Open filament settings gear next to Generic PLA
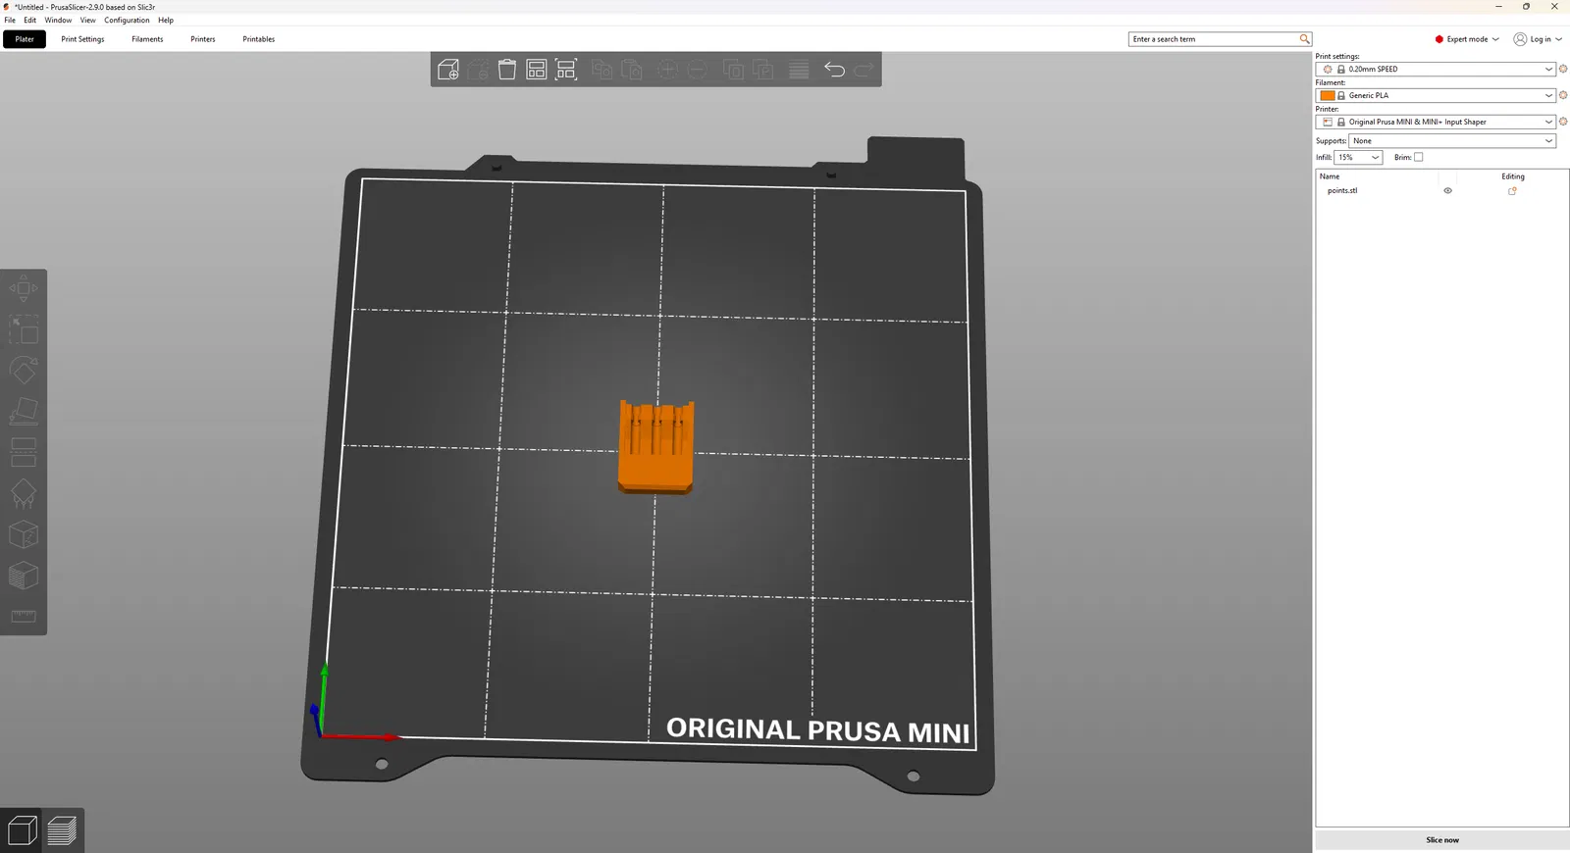The height and width of the screenshot is (853, 1570). point(1563,95)
